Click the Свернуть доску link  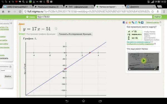pyautogui.click(x=153, y=22)
